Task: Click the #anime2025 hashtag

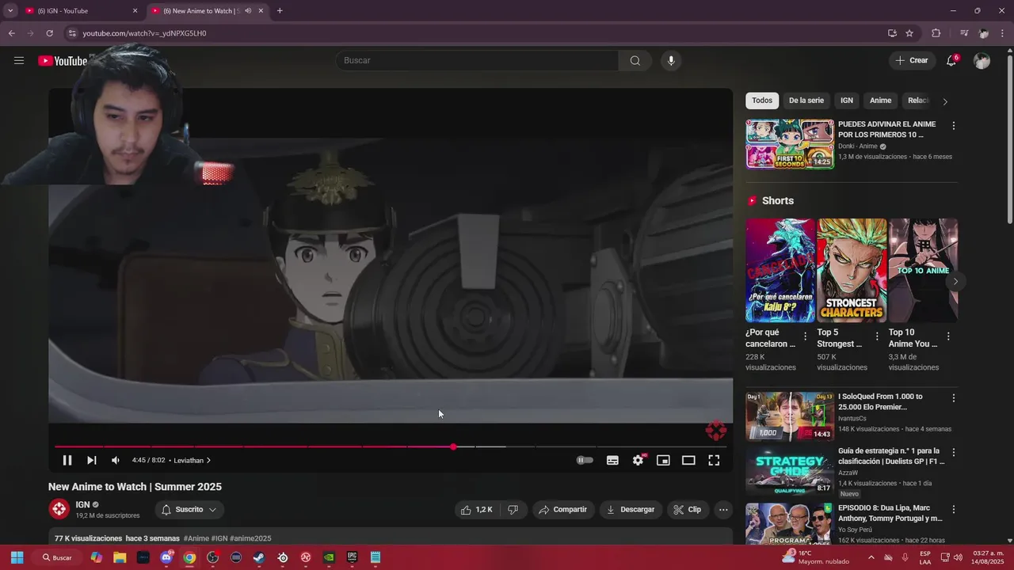Action: 250,538
